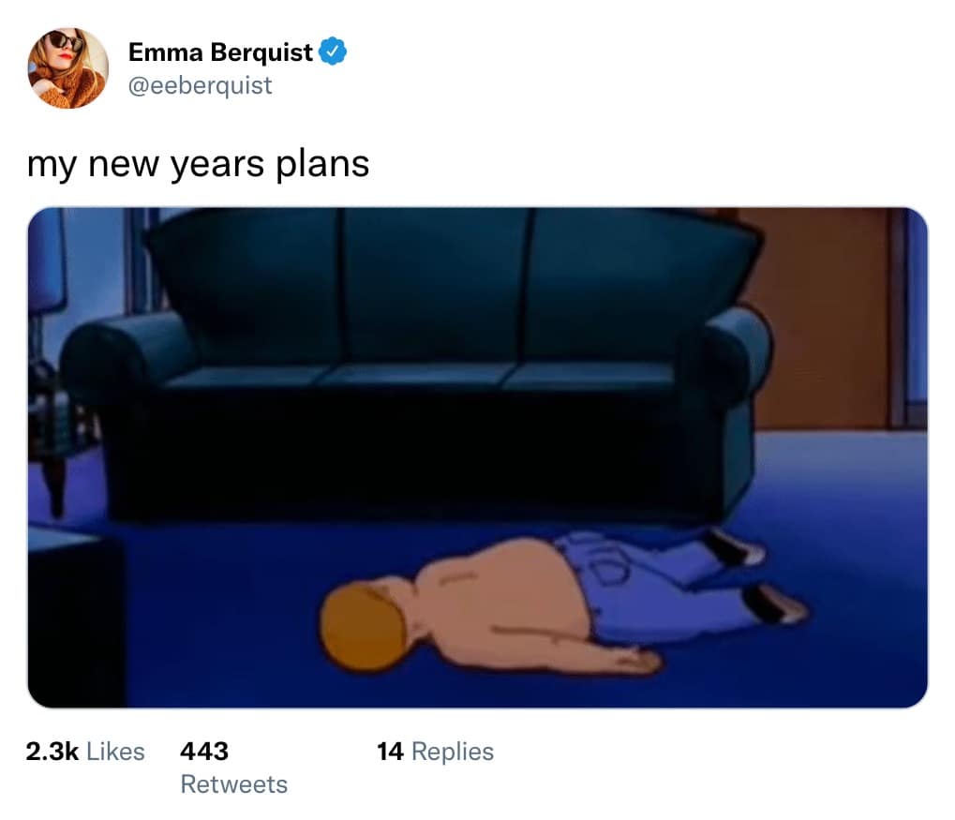Click the blue verified badge
Viewport: 955px width, 820px height.
[x=333, y=52]
